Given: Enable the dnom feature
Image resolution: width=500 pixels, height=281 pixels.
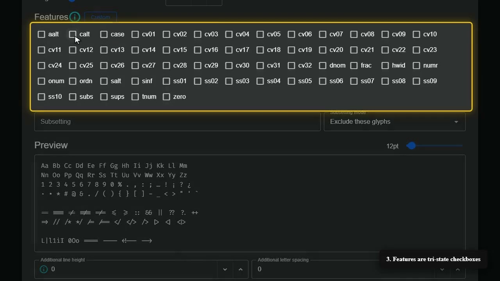Looking at the screenshot, I should point(323,66).
